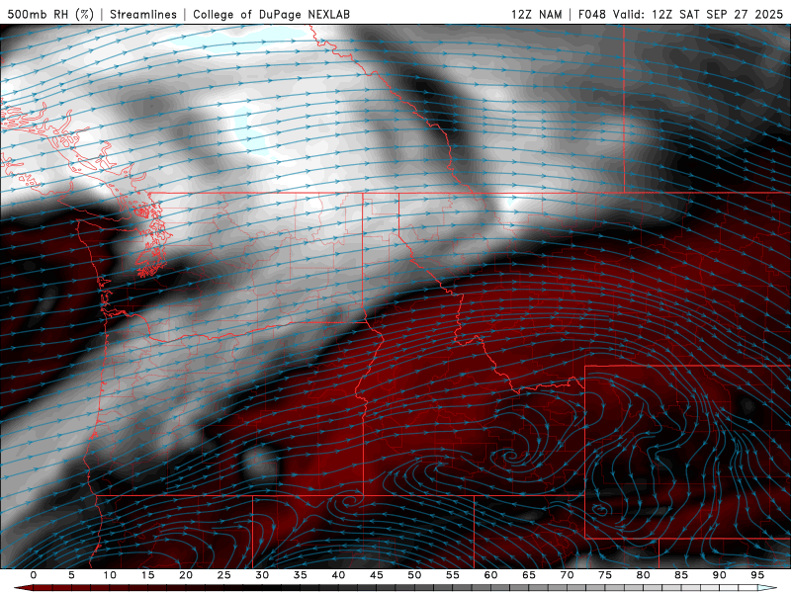Click the colorbar label '20'
This screenshot has width=791, height=593.
[x=186, y=575]
